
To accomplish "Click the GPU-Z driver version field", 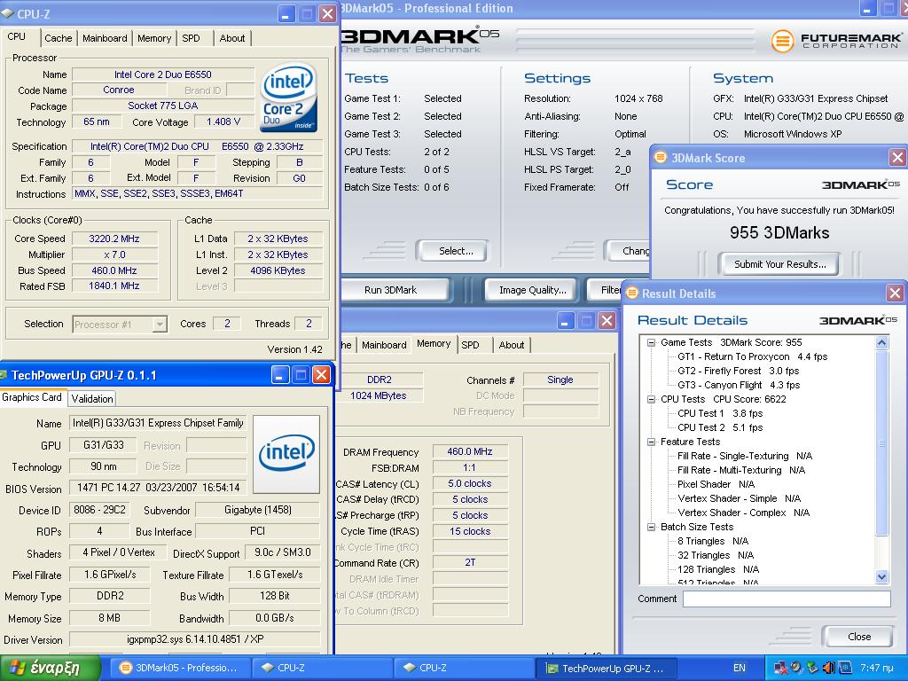I will 195,639.
